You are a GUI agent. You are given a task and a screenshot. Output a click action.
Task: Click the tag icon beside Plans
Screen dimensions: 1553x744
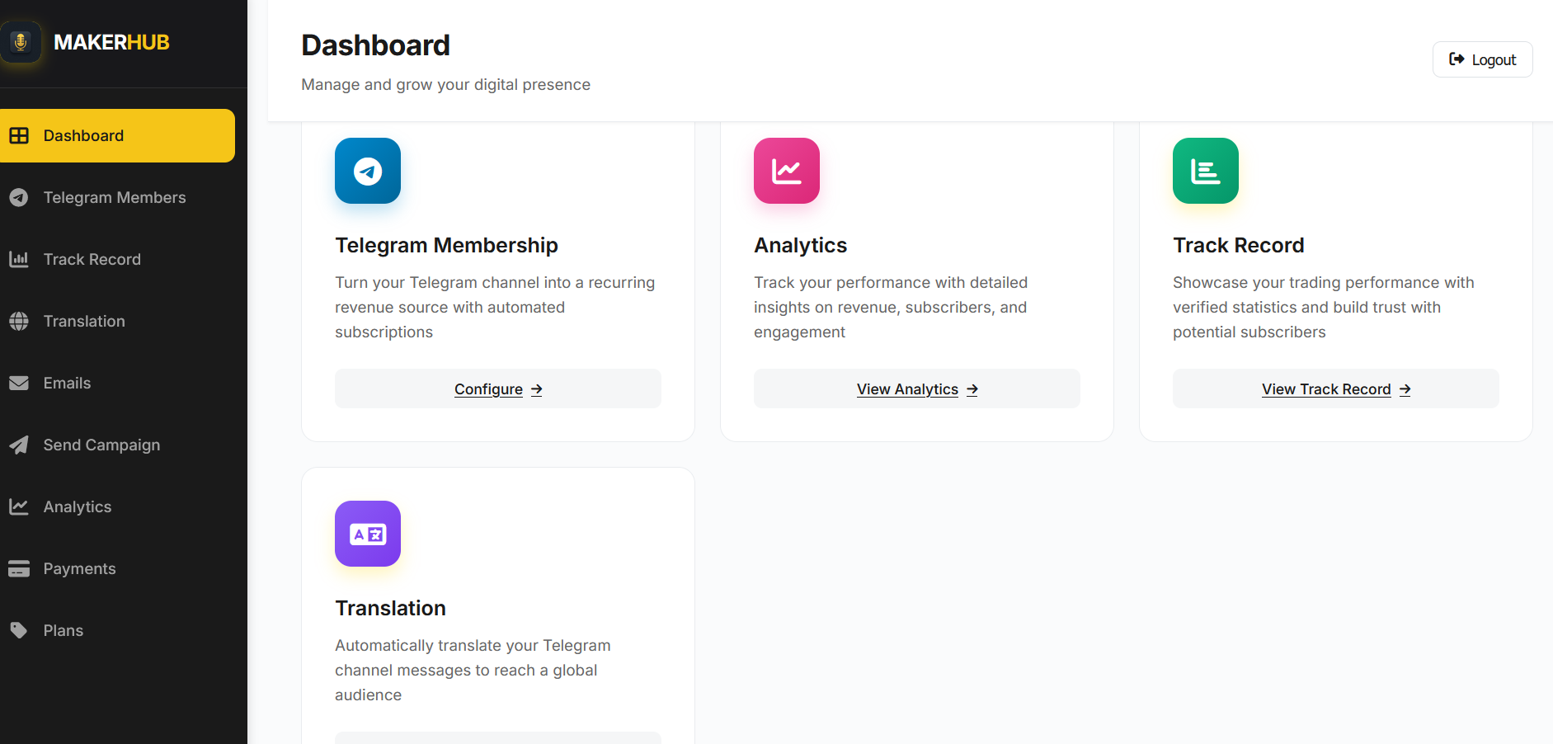point(19,631)
